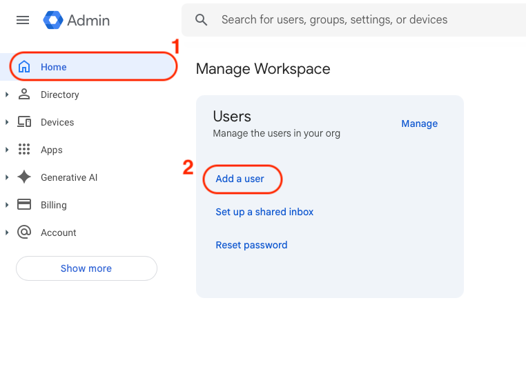Click the Apps grid icon
The image size is (526, 376).
coord(24,150)
